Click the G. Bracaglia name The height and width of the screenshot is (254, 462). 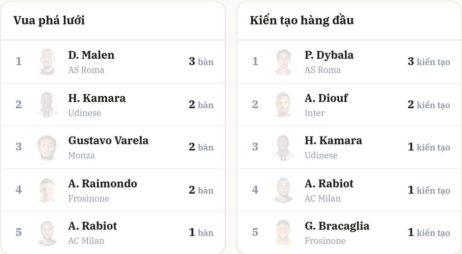[337, 226]
